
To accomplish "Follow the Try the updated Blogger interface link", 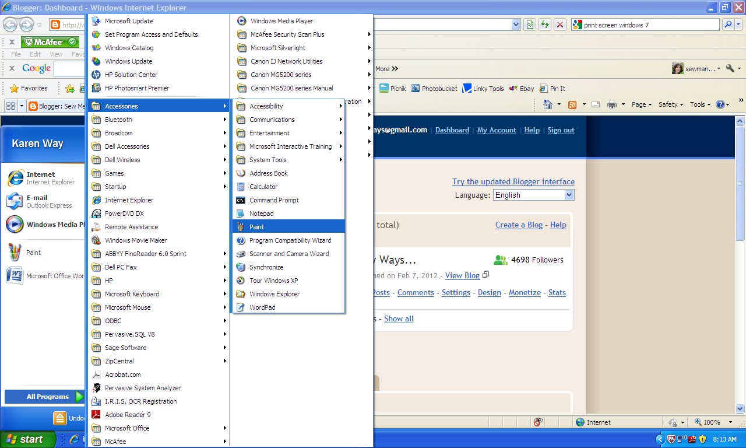I will (x=513, y=181).
